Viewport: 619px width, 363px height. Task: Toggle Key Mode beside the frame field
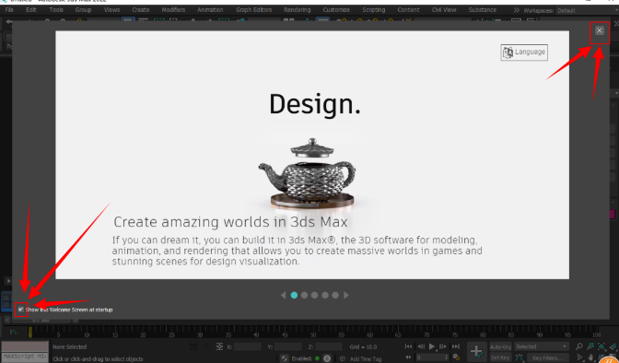tap(409, 357)
